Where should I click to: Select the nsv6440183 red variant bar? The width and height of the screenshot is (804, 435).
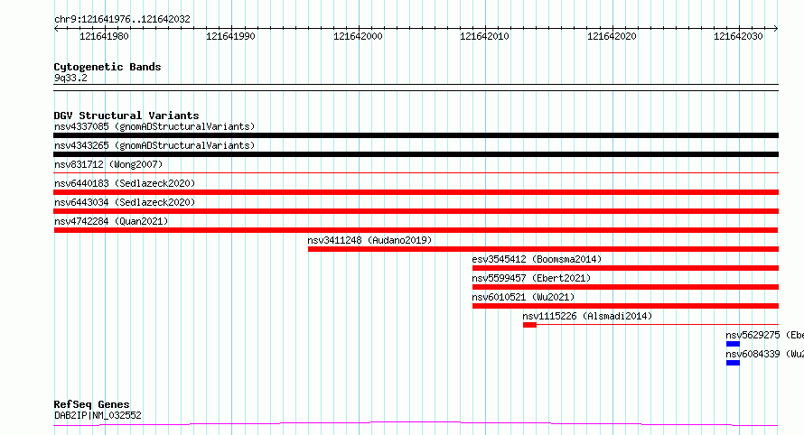pyautogui.click(x=416, y=192)
